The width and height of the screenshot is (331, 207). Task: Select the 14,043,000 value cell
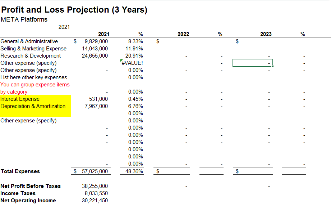click(95, 49)
